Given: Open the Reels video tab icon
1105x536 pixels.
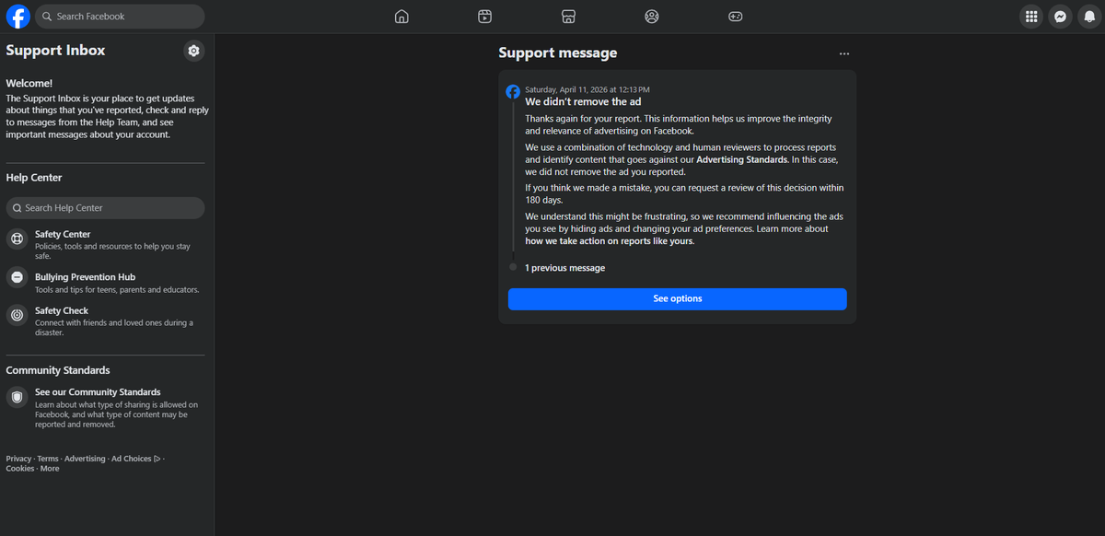Looking at the screenshot, I should pos(484,17).
